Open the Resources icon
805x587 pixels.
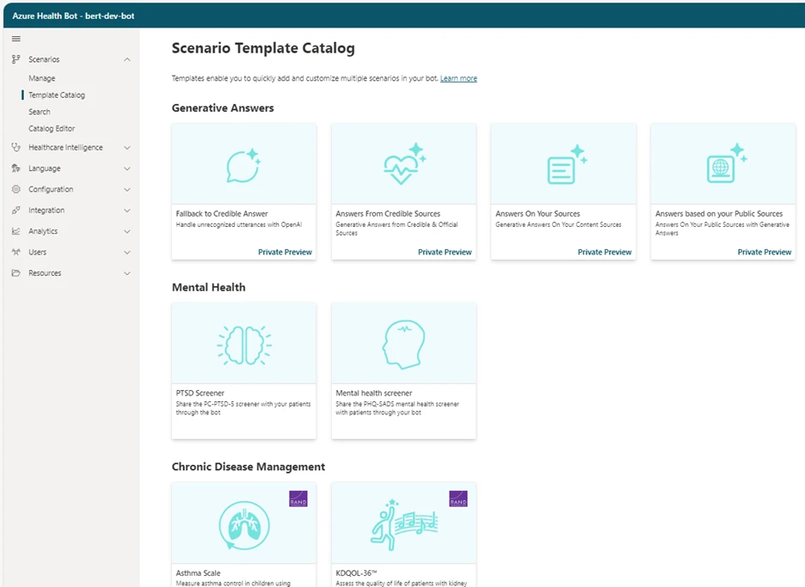(15, 272)
